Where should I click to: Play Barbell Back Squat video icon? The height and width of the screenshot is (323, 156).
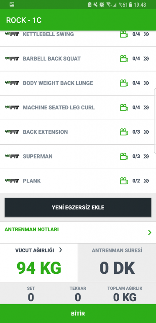tap(124, 59)
